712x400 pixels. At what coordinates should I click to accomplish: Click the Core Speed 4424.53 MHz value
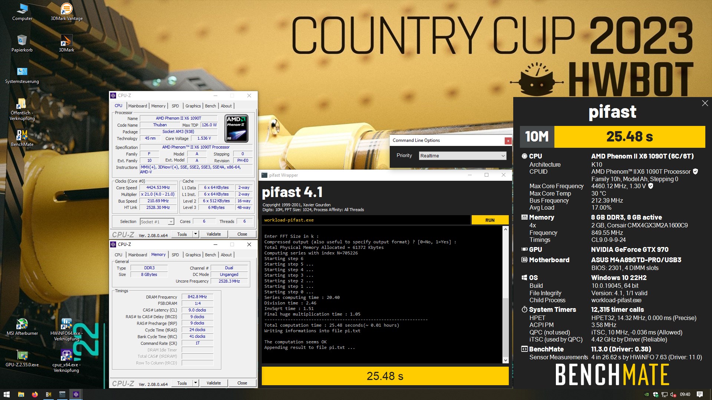coord(158,188)
